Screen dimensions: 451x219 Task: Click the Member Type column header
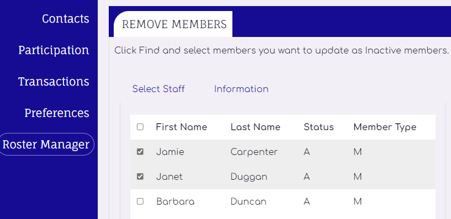coord(385,127)
